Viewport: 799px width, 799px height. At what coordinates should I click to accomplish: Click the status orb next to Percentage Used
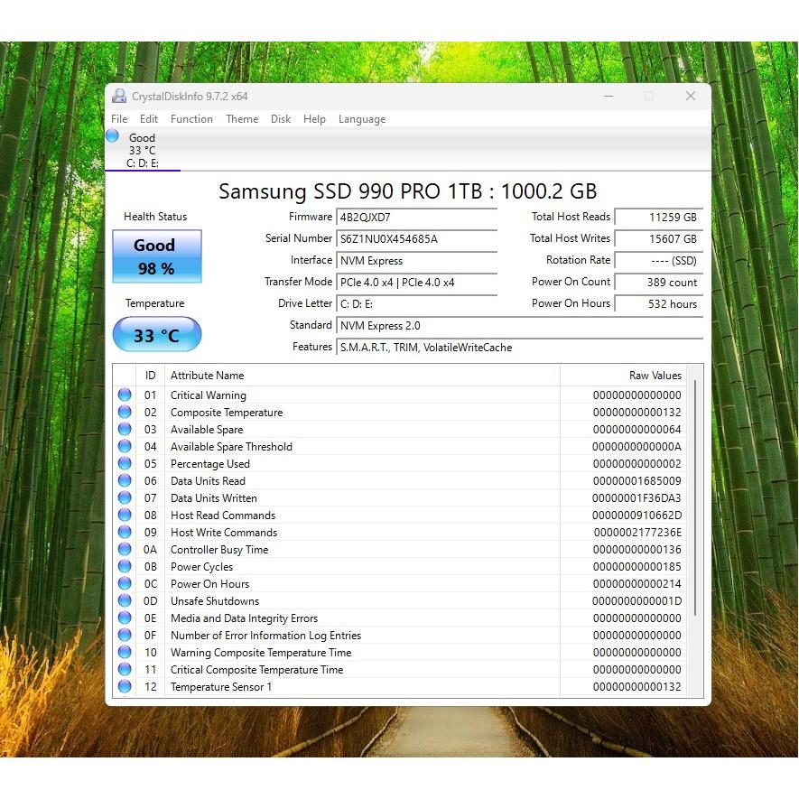pos(125,463)
